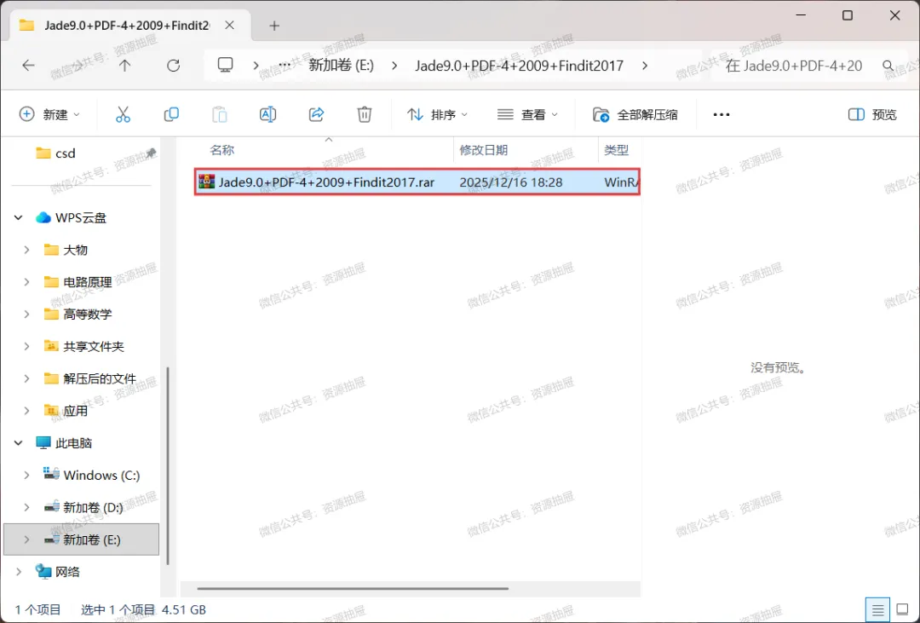920x623 pixels.
Task: Expand the Windows (C:) chevron
Action: click(x=27, y=475)
